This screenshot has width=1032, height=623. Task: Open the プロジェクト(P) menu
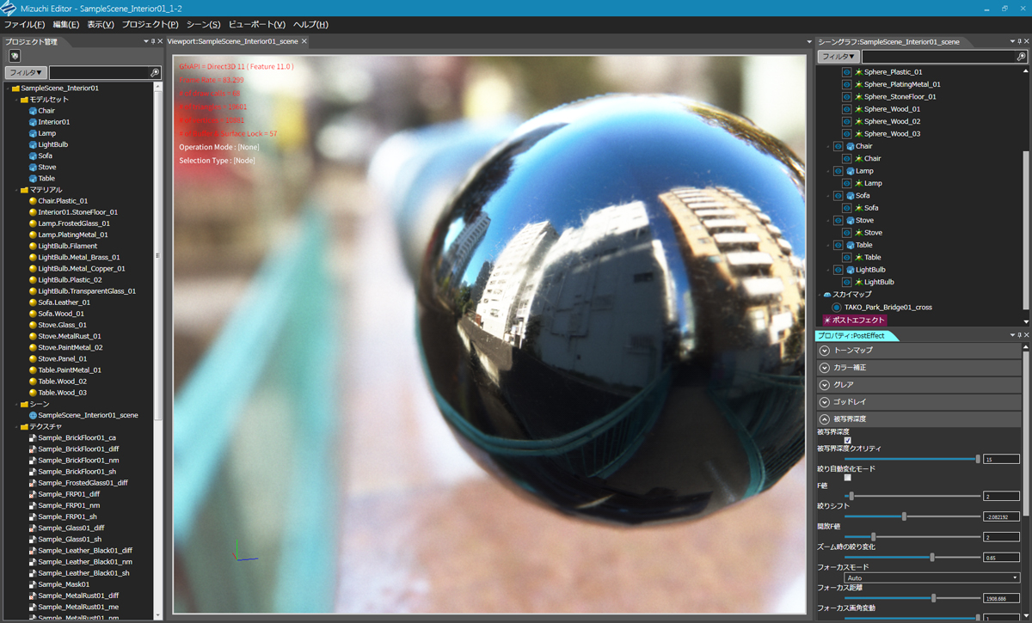150,25
